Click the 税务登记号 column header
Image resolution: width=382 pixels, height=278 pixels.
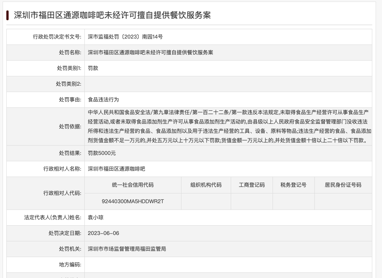294,185
